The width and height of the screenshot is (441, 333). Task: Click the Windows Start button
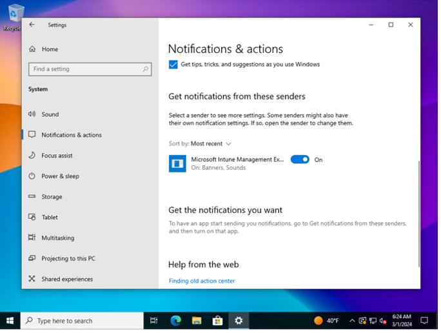click(10, 321)
